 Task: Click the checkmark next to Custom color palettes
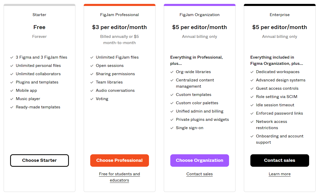172,103
